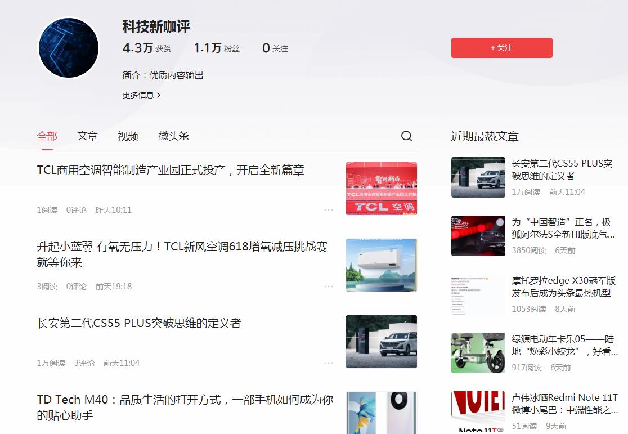
Task: Open article TD Tech M40 品质生活
Action: click(x=185, y=408)
